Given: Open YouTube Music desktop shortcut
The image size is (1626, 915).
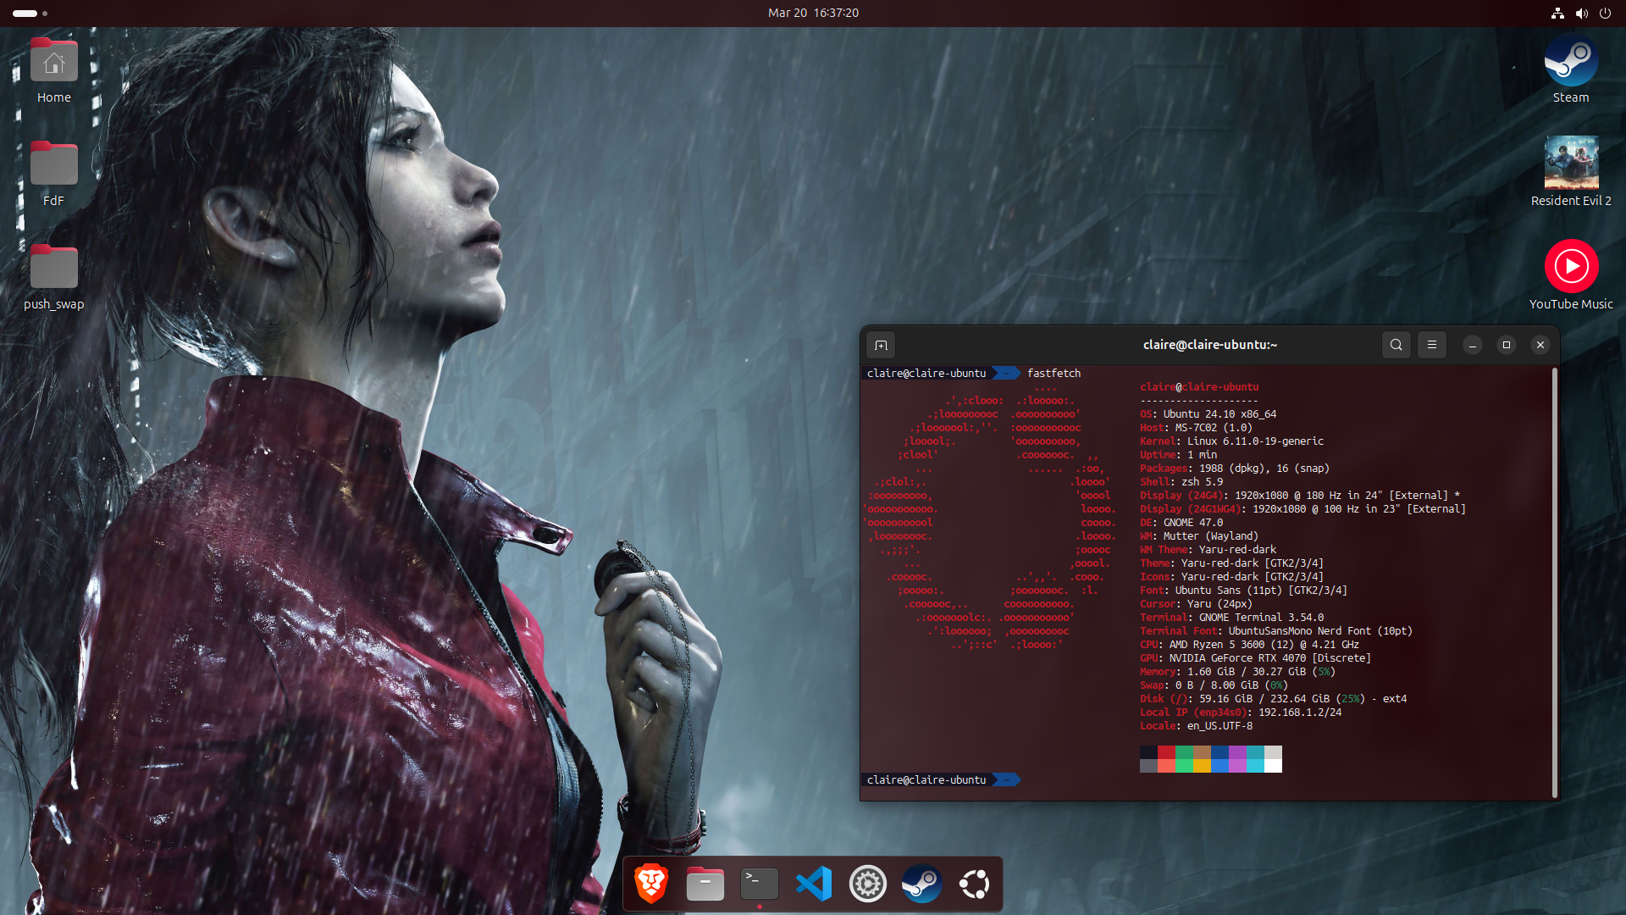Looking at the screenshot, I should click(x=1571, y=276).
